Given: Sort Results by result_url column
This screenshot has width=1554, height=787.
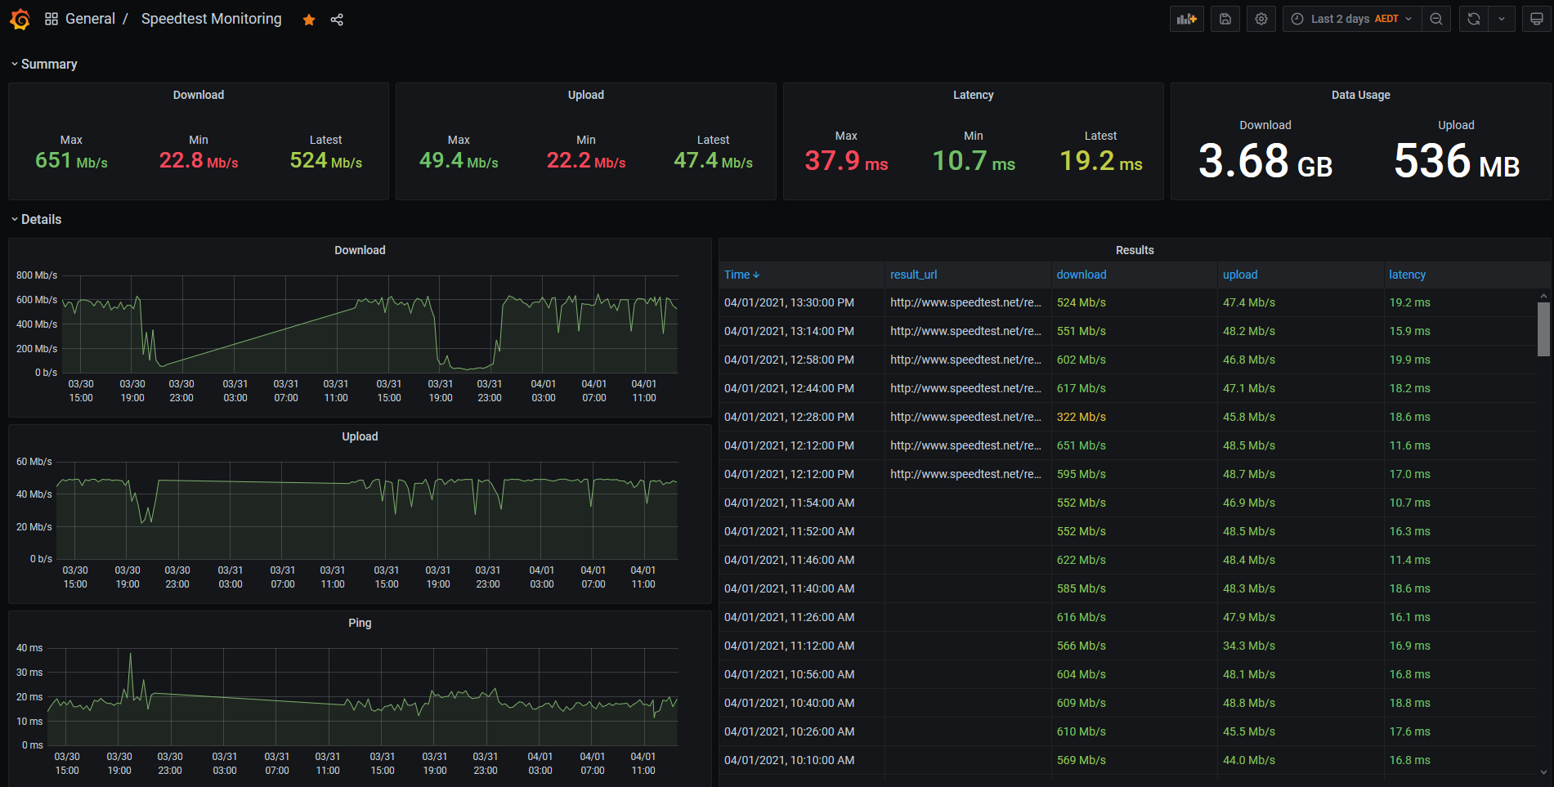Looking at the screenshot, I should 913,275.
